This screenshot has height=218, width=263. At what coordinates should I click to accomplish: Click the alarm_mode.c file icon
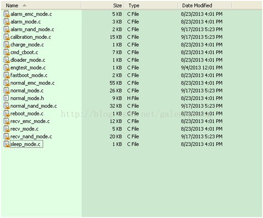click(7, 22)
